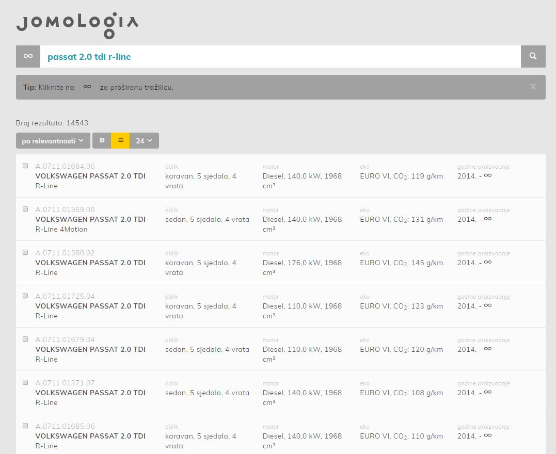Image resolution: width=556 pixels, height=454 pixels.
Task: Click 'EURO VI, CO2: 108 g/km' eco value
Action: pos(402,393)
